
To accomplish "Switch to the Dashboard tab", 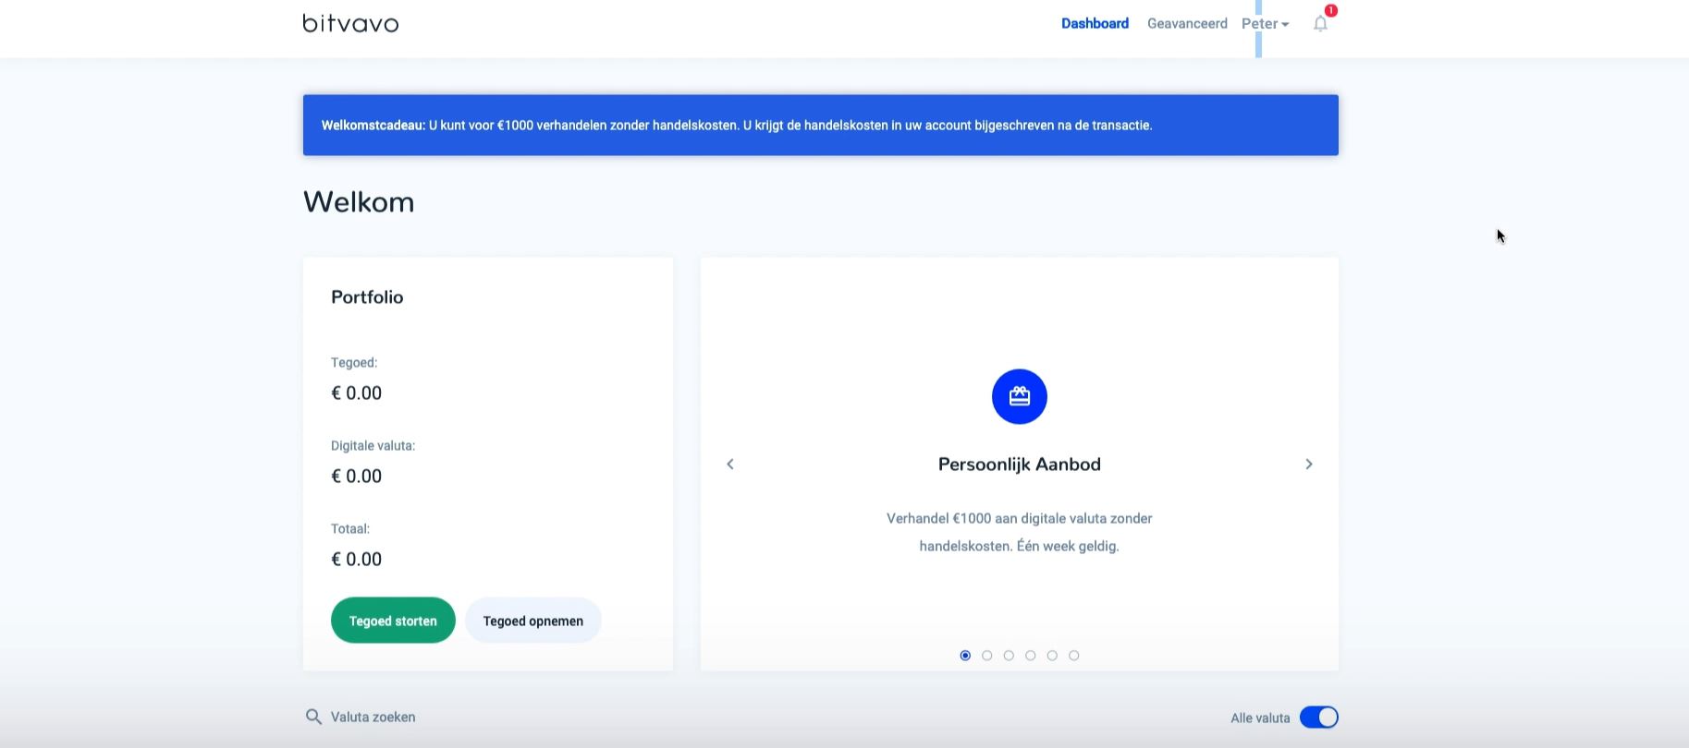I will click(x=1095, y=24).
